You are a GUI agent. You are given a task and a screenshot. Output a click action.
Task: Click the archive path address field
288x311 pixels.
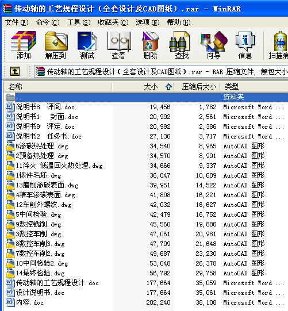(x=161, y=72)
